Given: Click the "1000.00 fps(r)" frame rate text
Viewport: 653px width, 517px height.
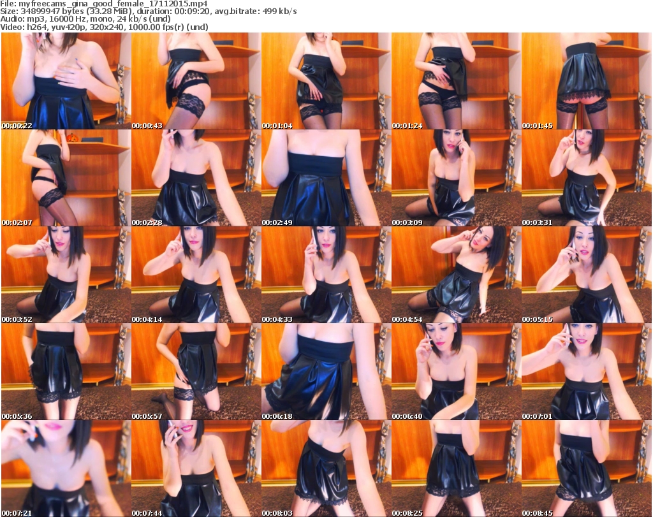Looking at the screenshot, I should click(x=156, y=27).
